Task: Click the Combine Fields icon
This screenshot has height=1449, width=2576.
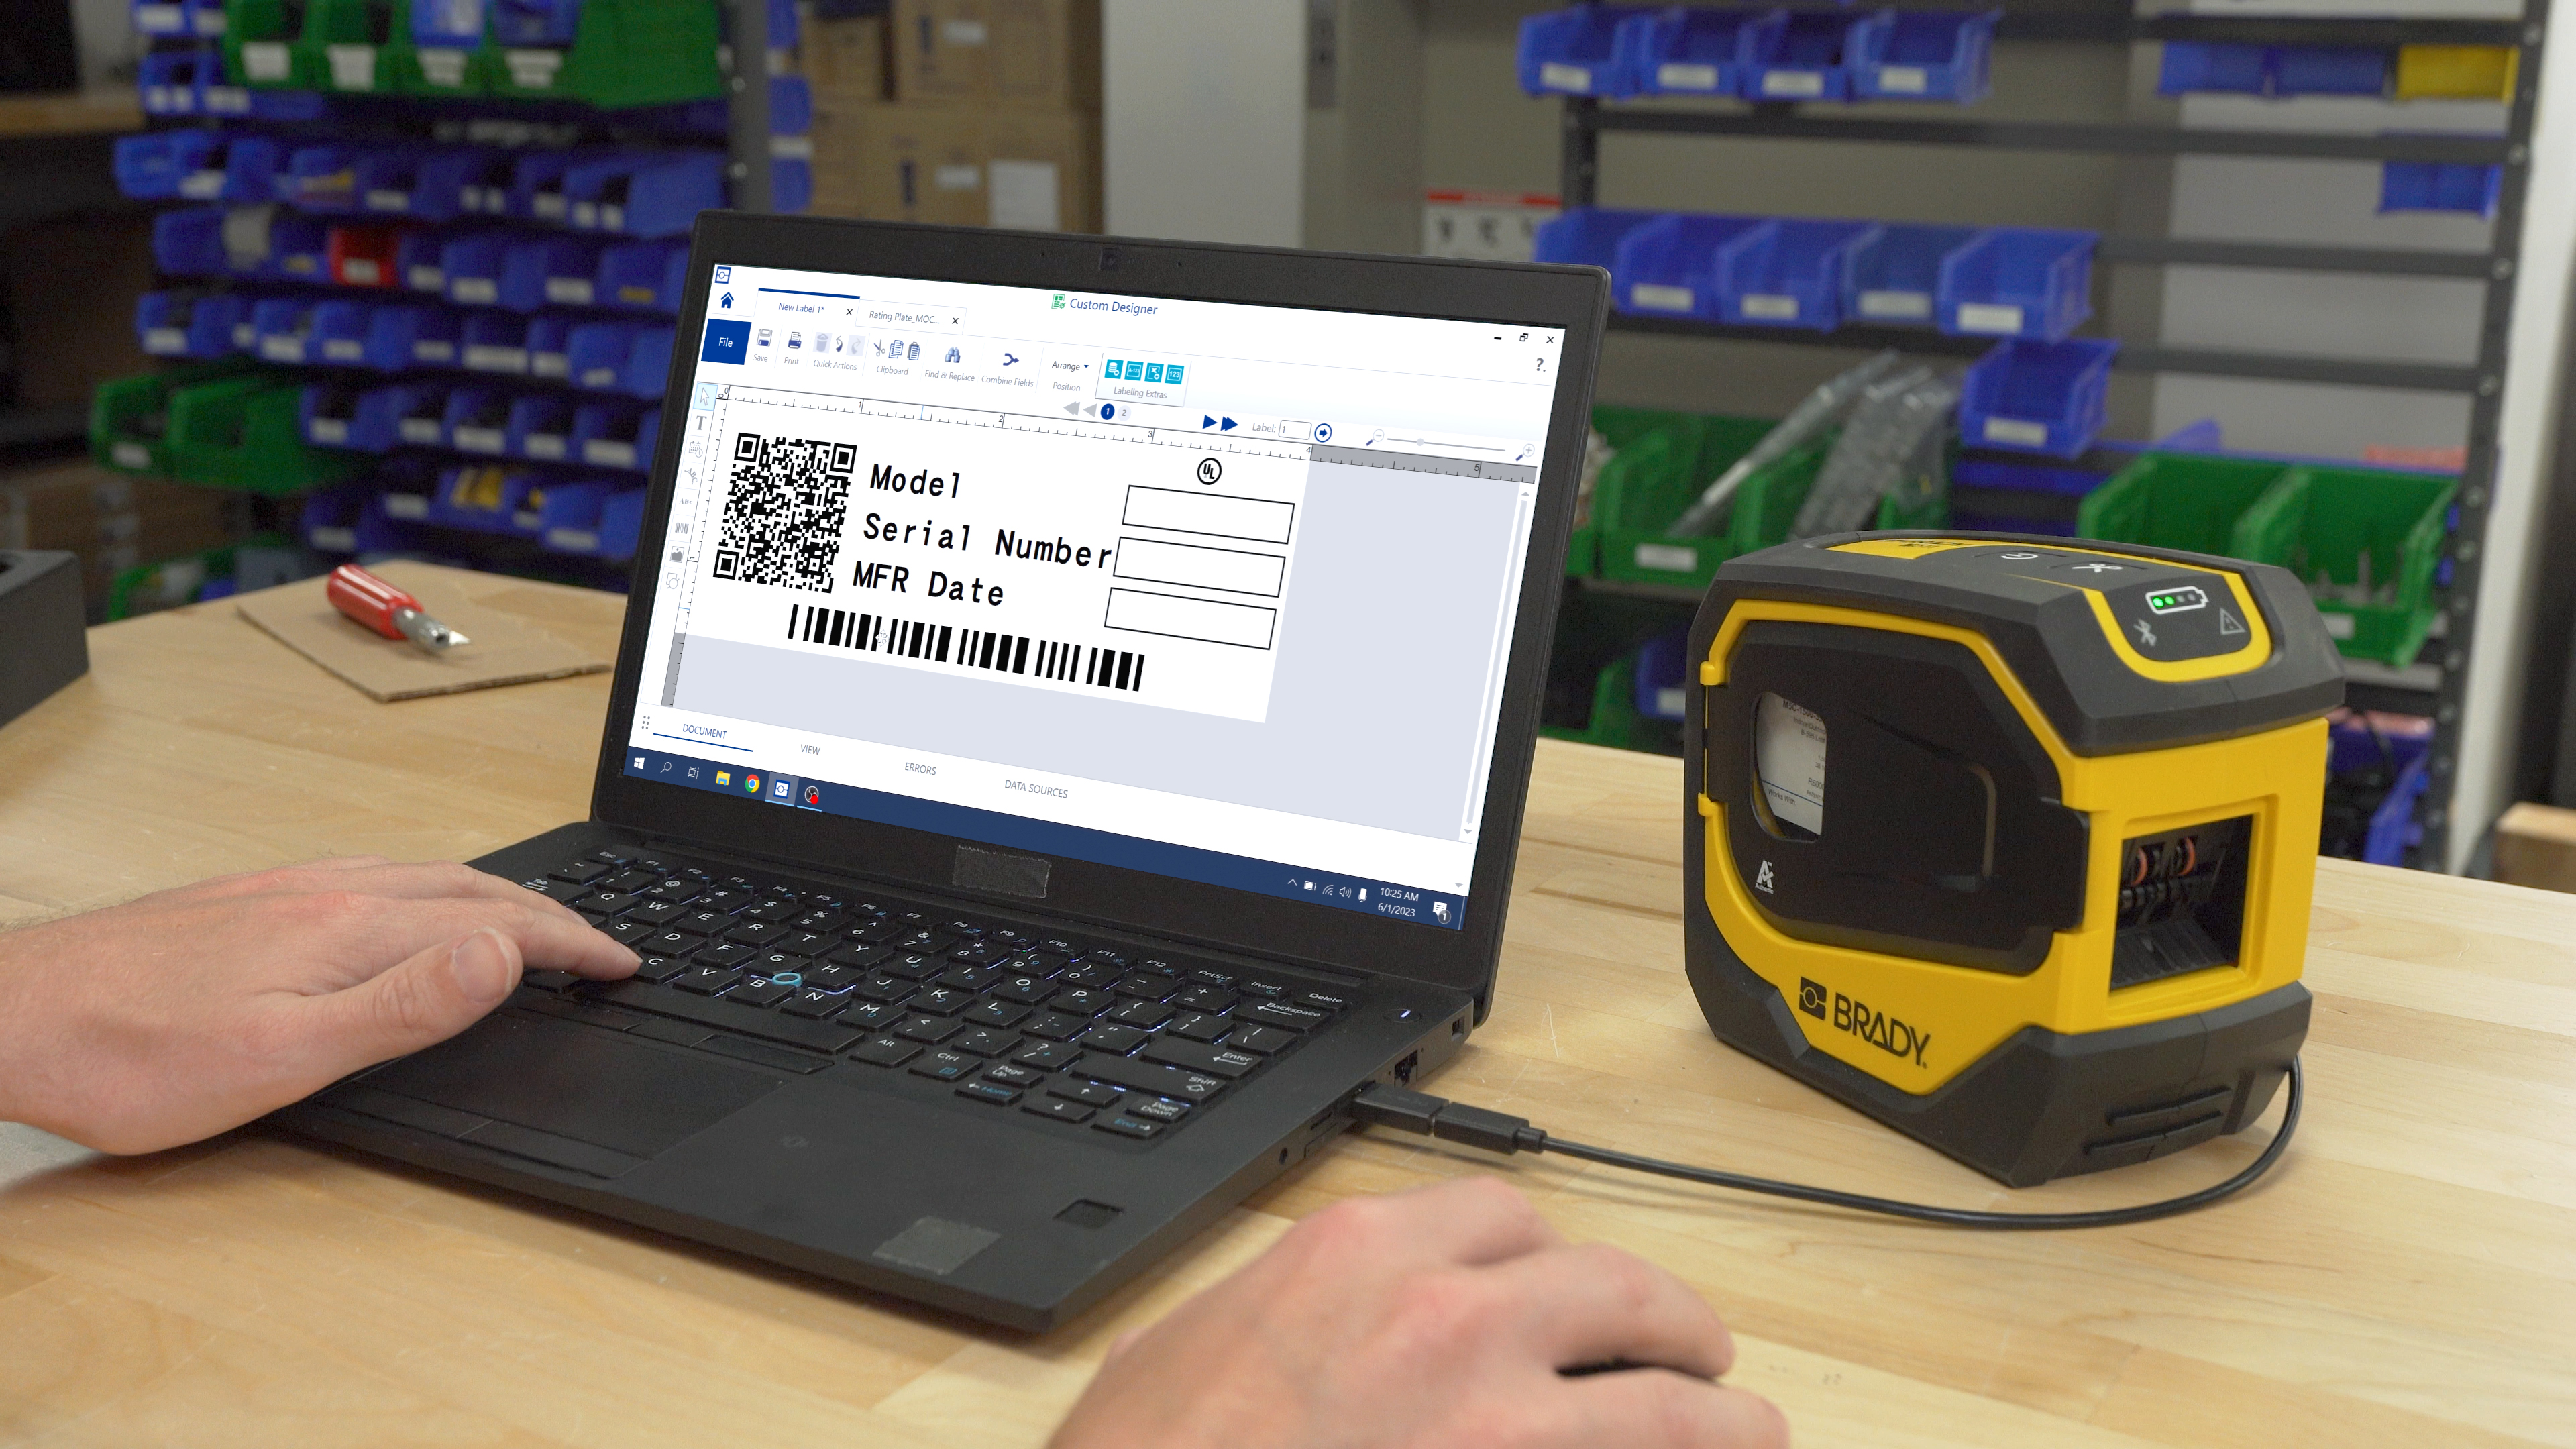Action: pyautogui.click(x=1010, y=360)
